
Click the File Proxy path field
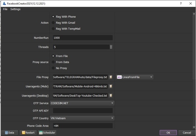coord(80,77)
